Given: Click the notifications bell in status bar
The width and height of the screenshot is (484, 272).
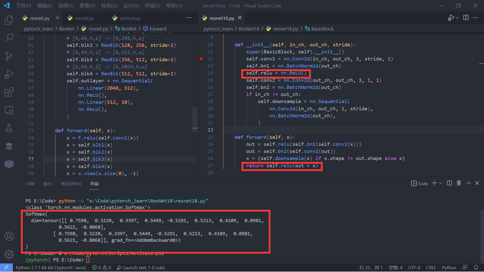Looking at the screenshot, I should (476, 267).
